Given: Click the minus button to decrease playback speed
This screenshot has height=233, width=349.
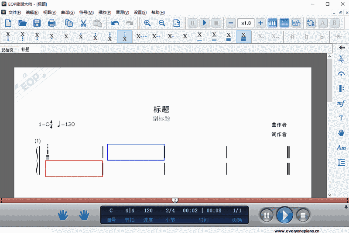Looking at the screenshot, I should (231, 23).
